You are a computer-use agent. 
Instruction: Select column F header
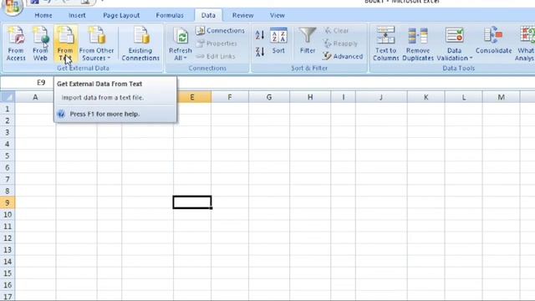pos(230,97)
